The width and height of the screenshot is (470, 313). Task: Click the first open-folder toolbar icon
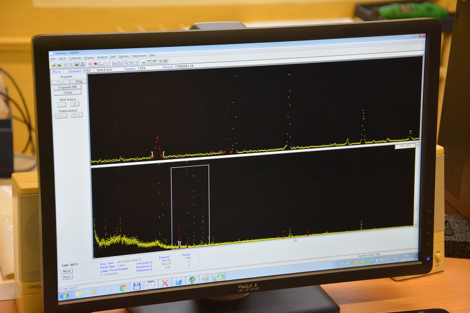54,65
